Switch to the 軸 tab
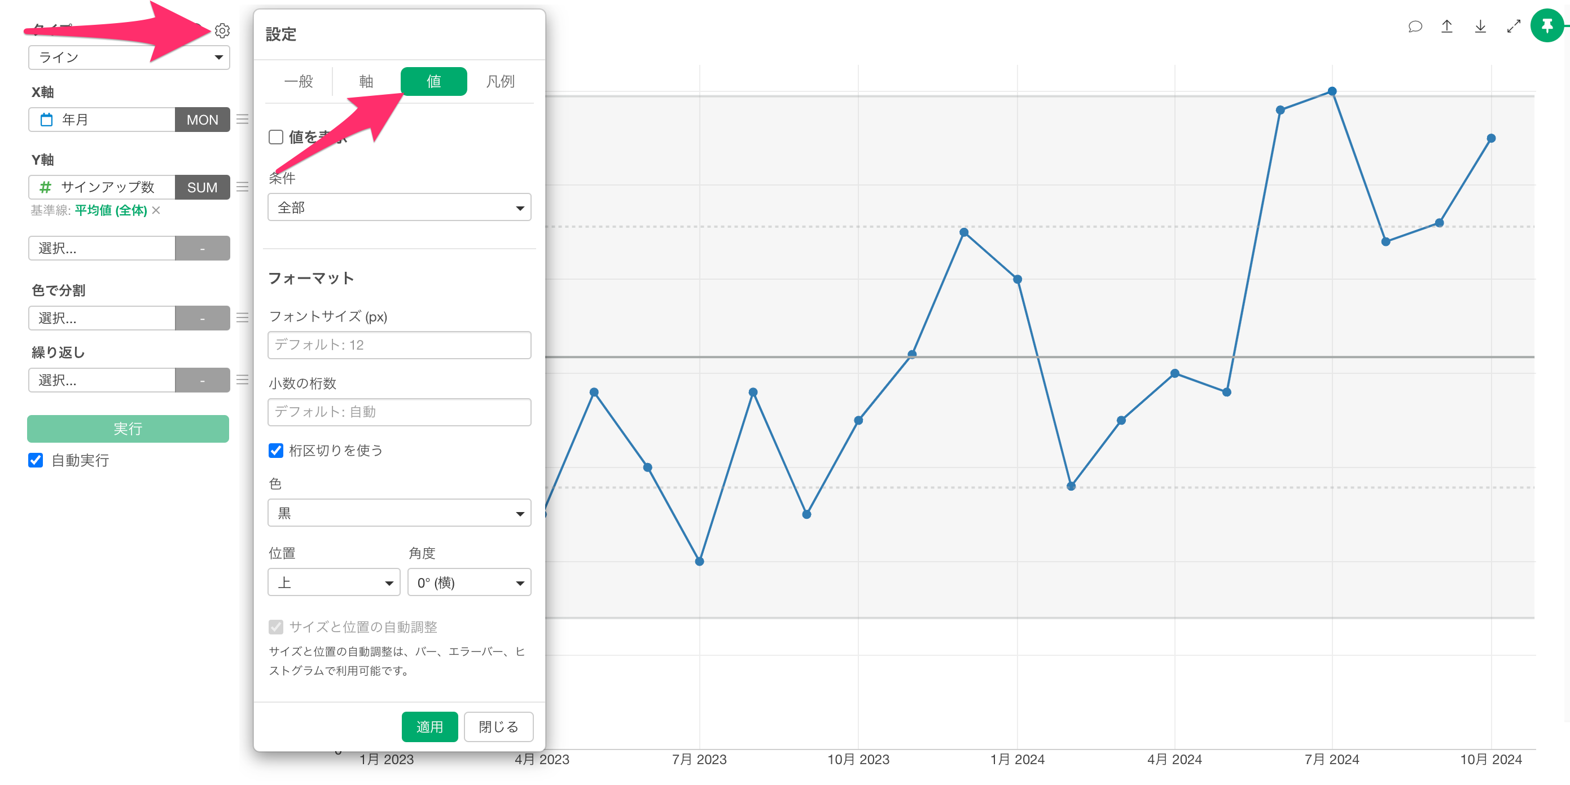This screenshot has height=785, width=1570. pyautogui.click(x=366, y=82)
